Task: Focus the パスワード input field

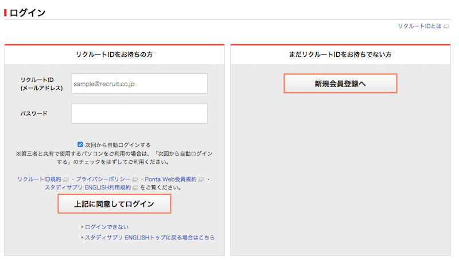Action: 139,113
